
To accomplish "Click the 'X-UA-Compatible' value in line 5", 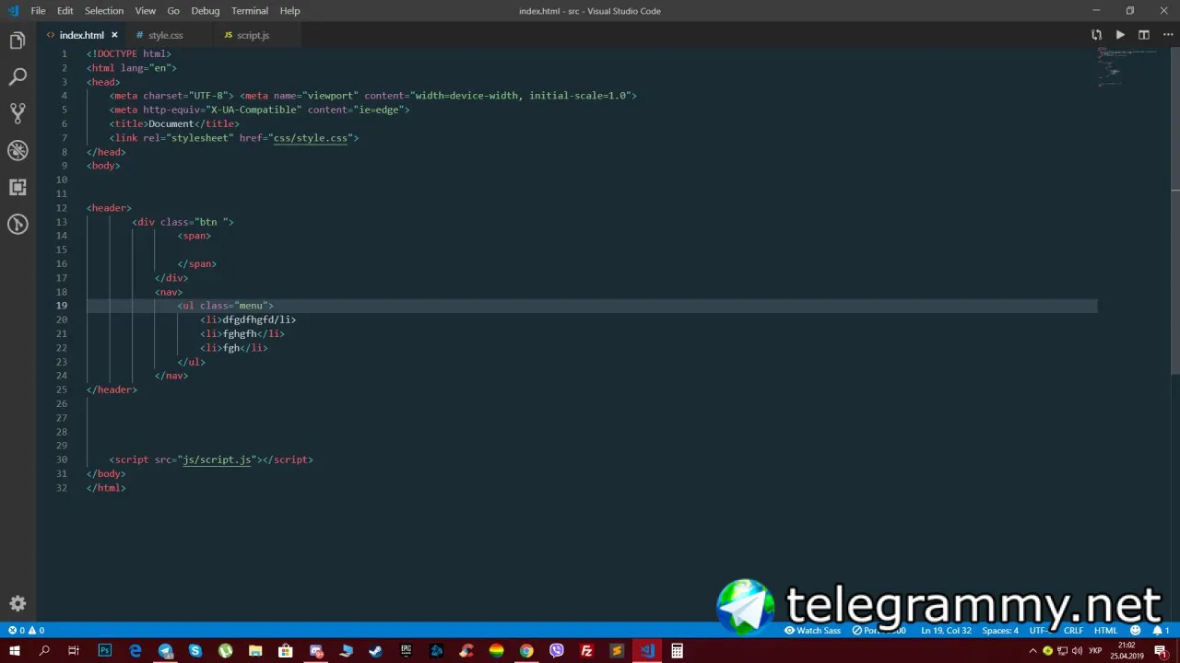I will coord(254,110).
